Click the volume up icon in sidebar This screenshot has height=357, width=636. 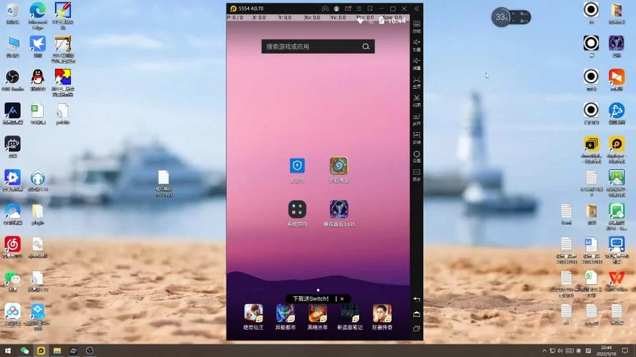(416, 43)
